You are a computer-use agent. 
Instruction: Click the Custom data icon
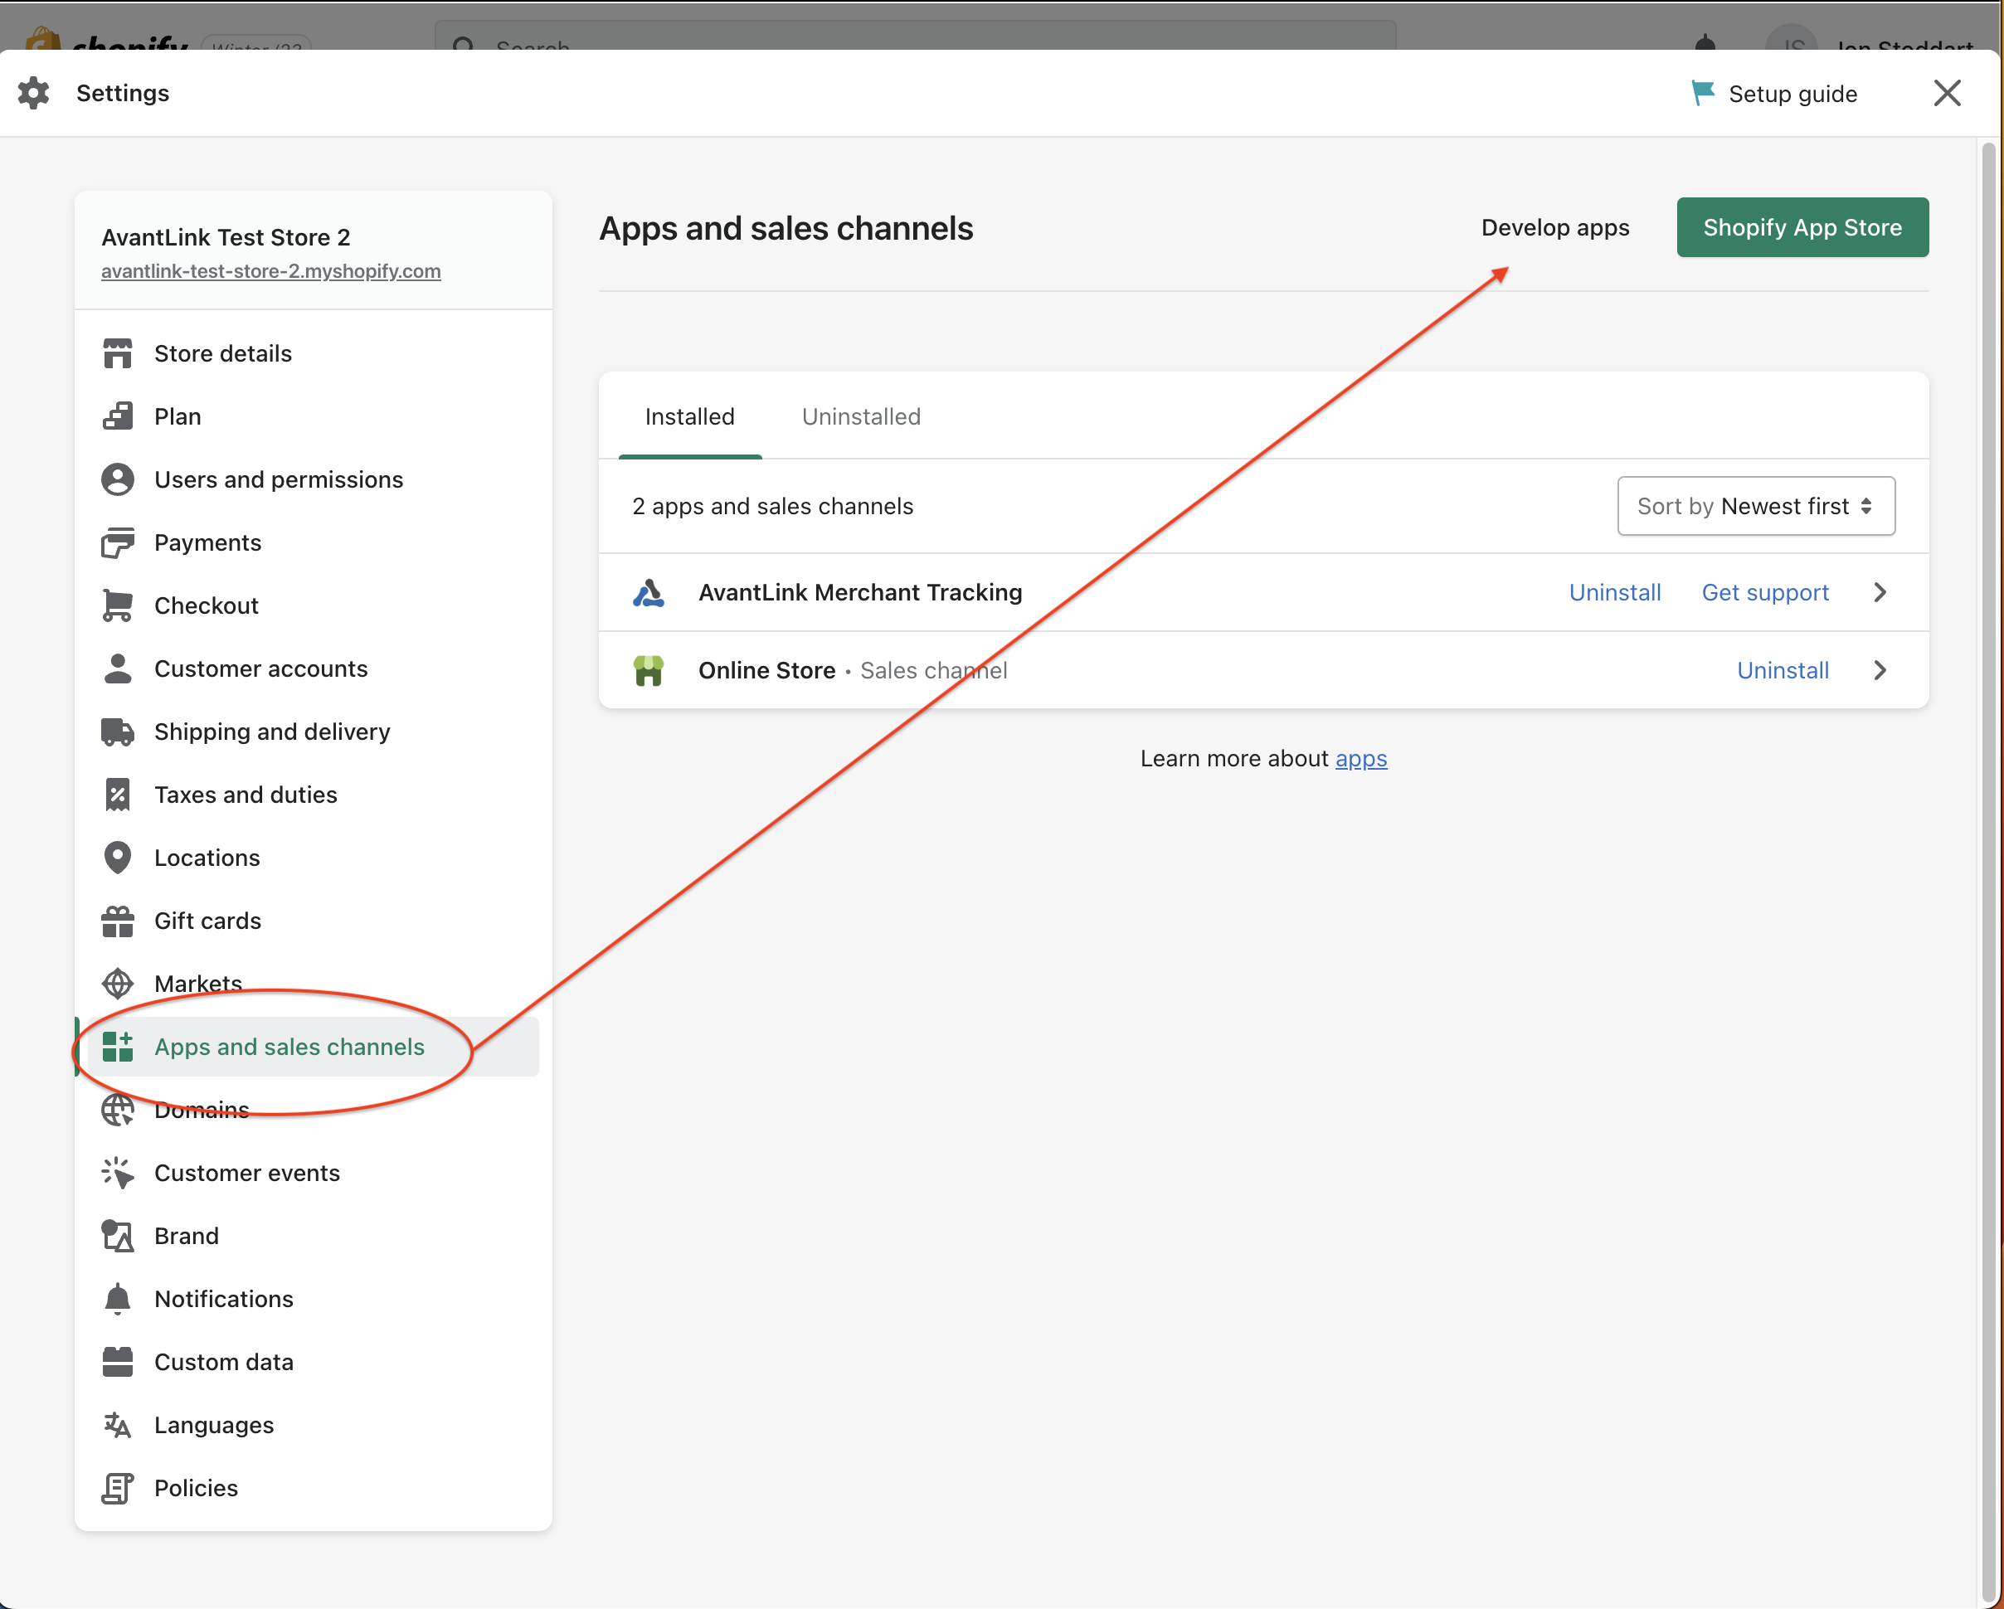pyautogui.click(x=118, y=1362)
